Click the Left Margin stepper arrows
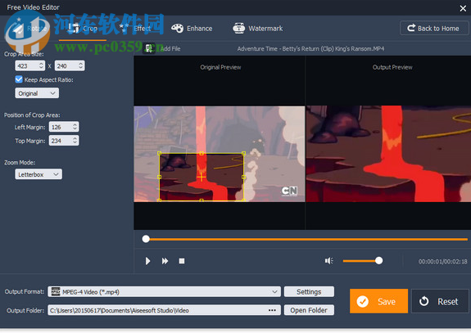Image resolution: width=471 pixels, height=333 pixels. (x=75, y=127)
